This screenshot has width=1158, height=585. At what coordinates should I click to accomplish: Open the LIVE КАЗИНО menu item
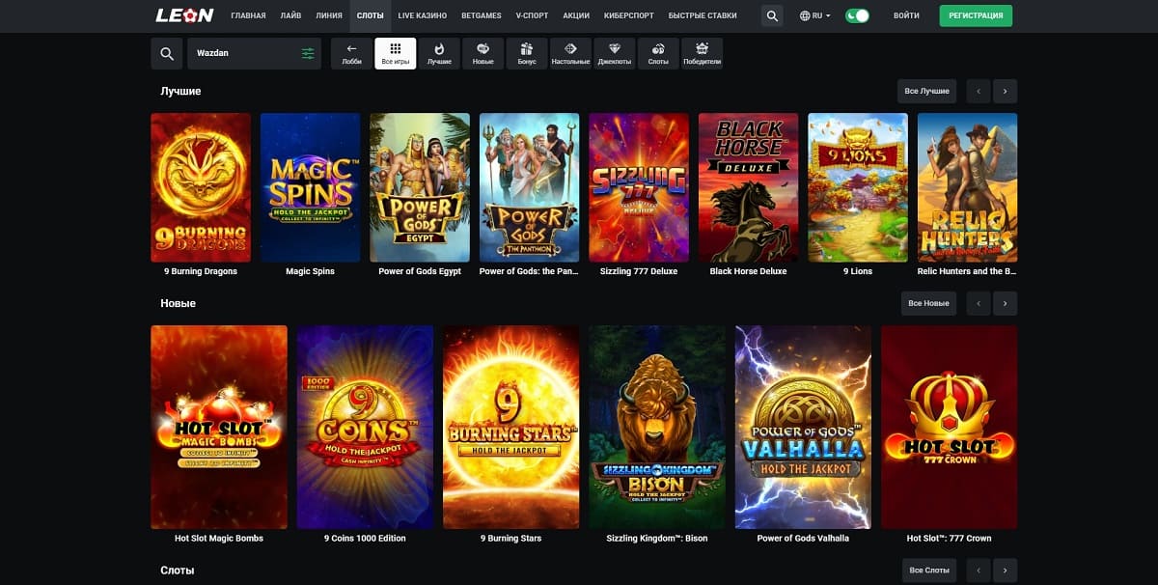[422, 15]
